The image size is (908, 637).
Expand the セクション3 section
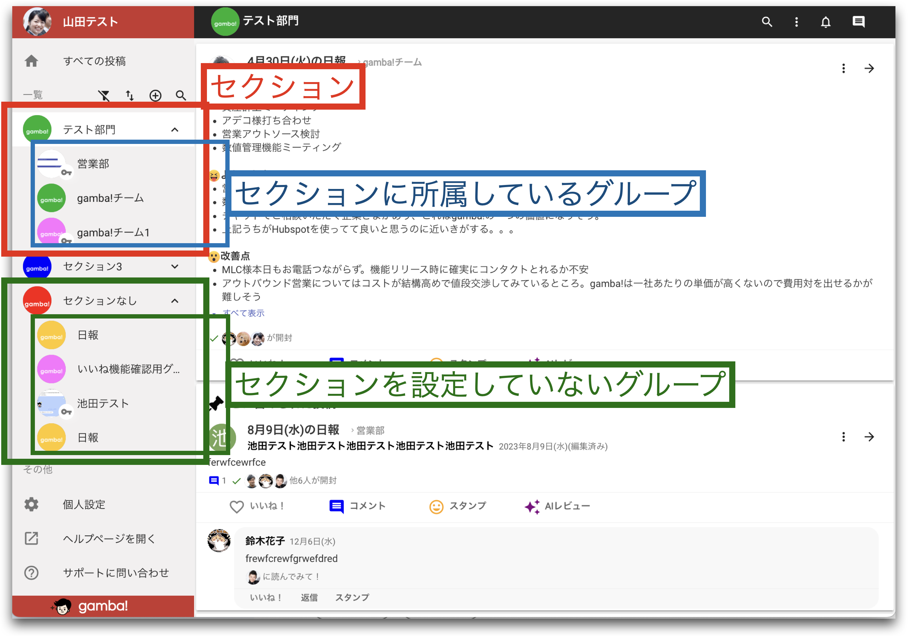[175, 267]
